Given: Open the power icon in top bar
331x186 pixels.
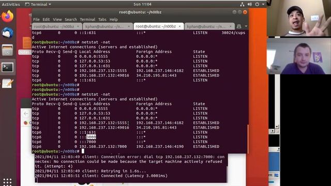Looking at the screenshot, I should point(257,4).
